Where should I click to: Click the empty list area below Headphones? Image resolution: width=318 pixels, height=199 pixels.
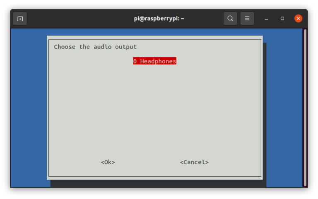point(155,108)
